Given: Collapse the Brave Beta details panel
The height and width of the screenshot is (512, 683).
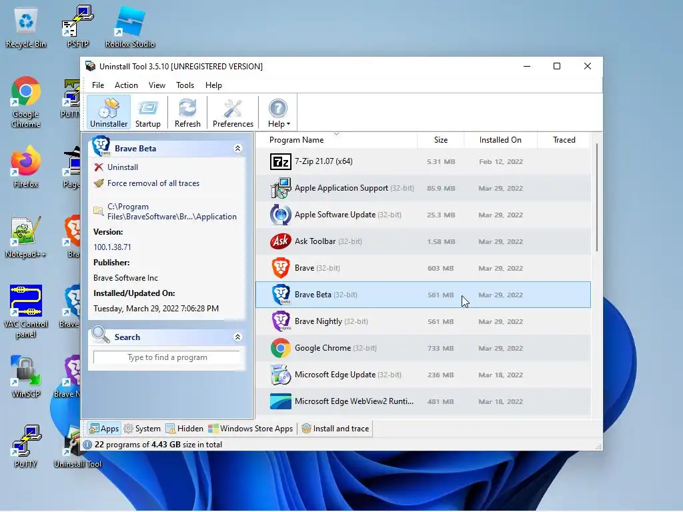Looking at the screenshot, I should tap(237, 149).
